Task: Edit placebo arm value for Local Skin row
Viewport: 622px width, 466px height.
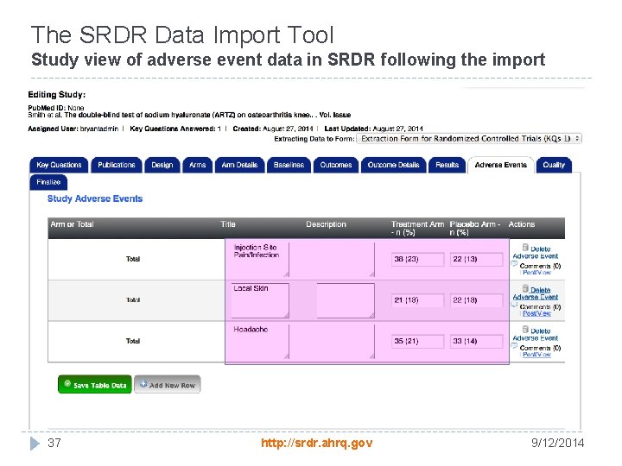Action: pos(476,300)
